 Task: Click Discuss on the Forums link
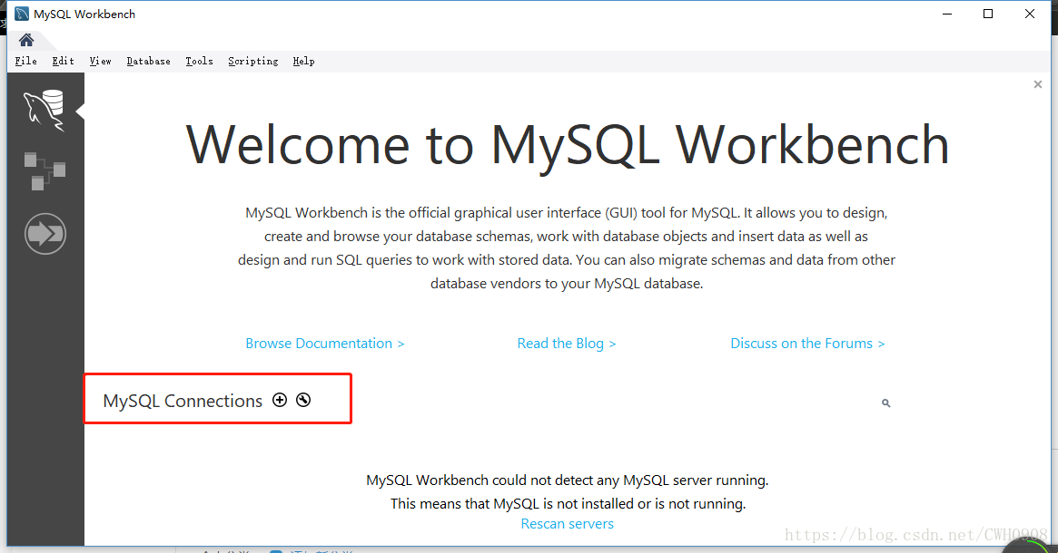(807, 344)
